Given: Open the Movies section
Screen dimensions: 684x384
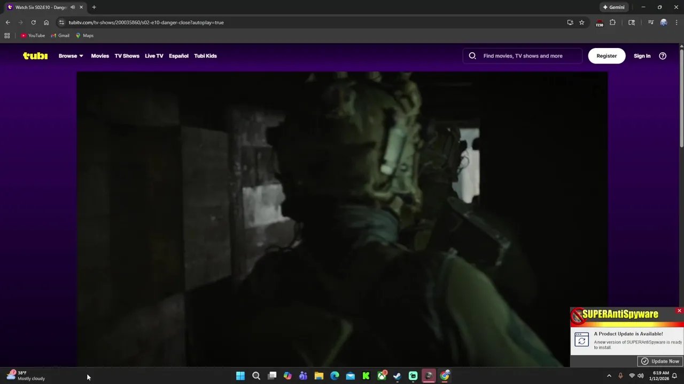Looking at the screenshot, I should [100, 56].
